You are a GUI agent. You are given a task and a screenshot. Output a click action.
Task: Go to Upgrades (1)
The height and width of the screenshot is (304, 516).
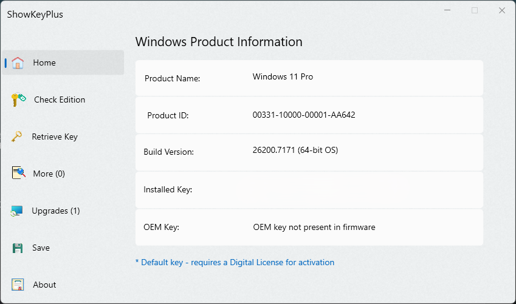pos(56,211)
